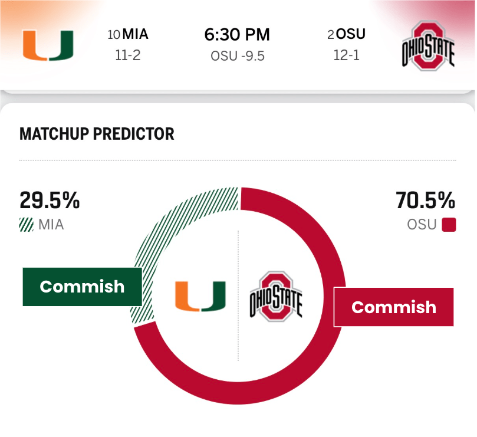Image resolution: width=477 pixels, height=437 pixels.
Task: Click the 29.5% Miami win probability
Action: (x=50, y=201)
